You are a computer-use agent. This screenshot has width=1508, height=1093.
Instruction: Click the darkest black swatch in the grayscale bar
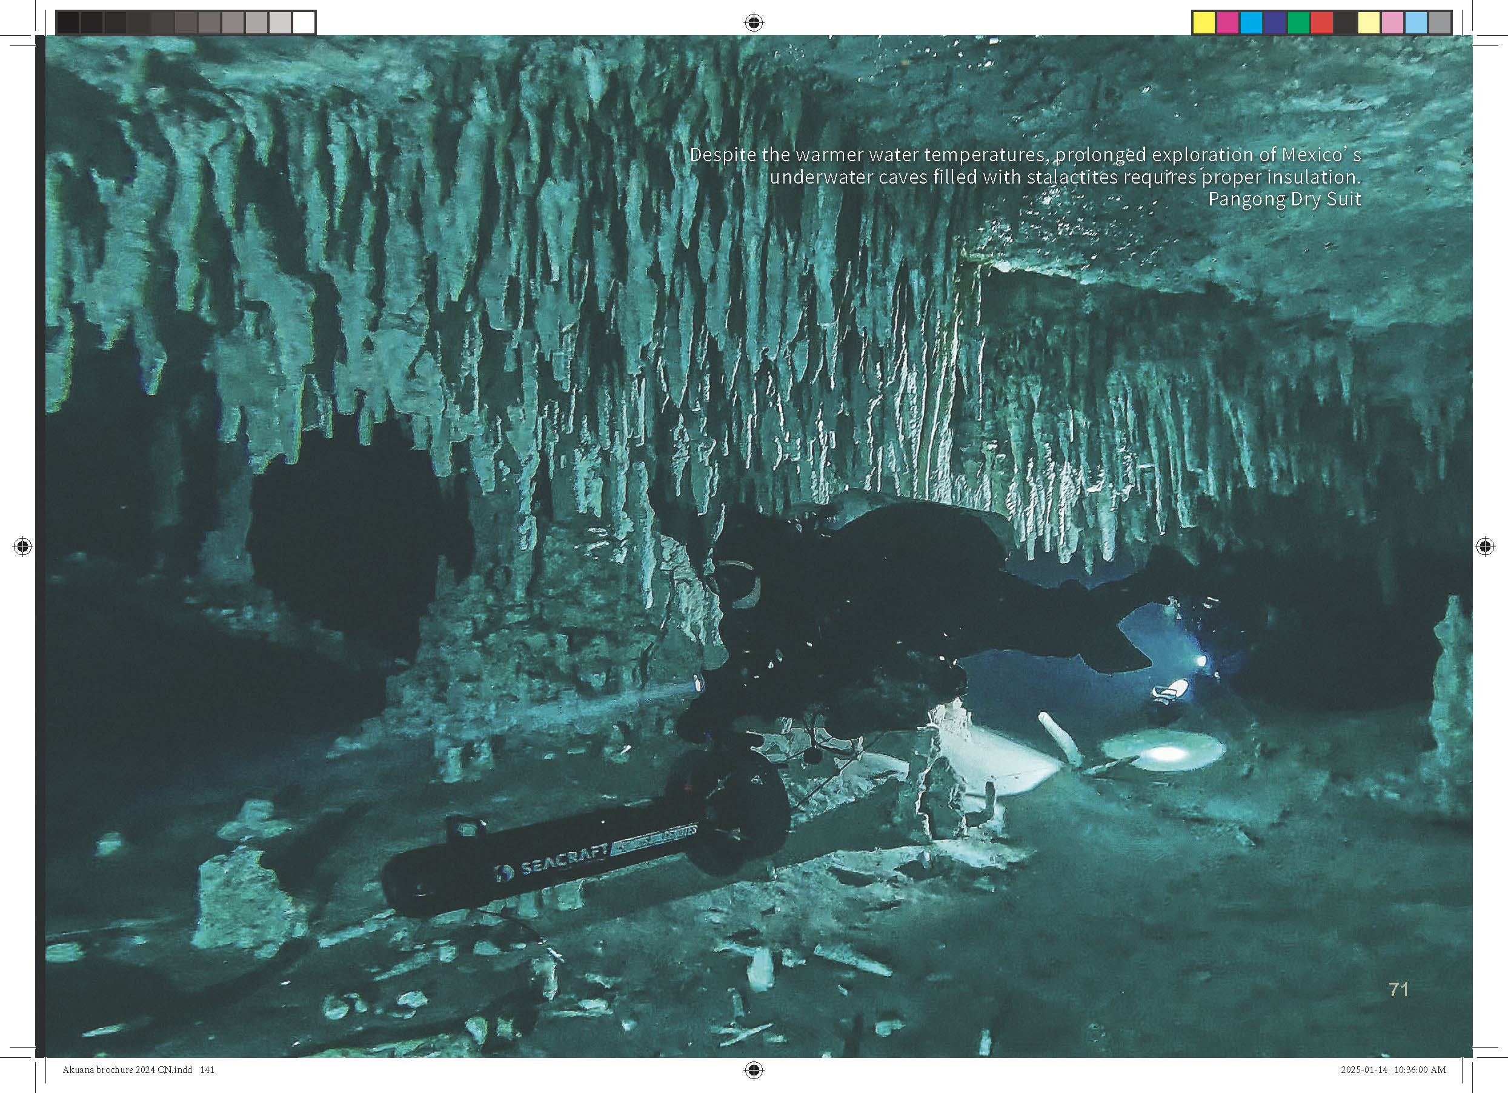[68, 22]
